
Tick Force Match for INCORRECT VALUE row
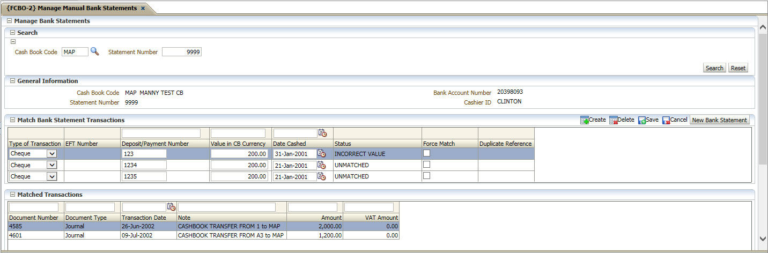pos(427,153)
